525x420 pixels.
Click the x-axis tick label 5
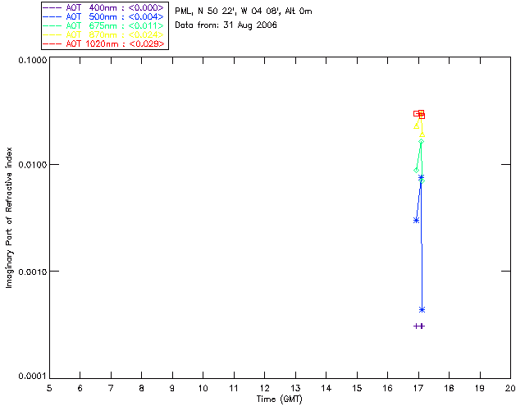[49, 388]
